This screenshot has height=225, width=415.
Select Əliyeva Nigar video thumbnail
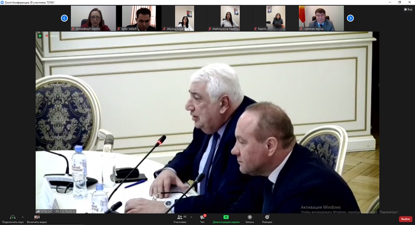(x=184, y=18)
